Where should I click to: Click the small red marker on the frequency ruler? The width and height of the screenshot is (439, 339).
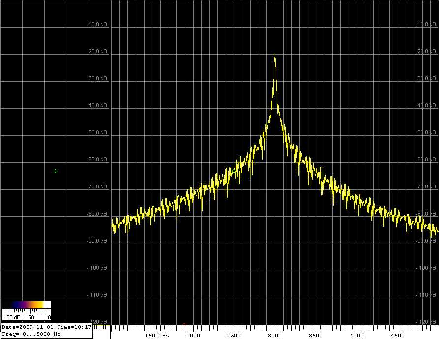184,324
